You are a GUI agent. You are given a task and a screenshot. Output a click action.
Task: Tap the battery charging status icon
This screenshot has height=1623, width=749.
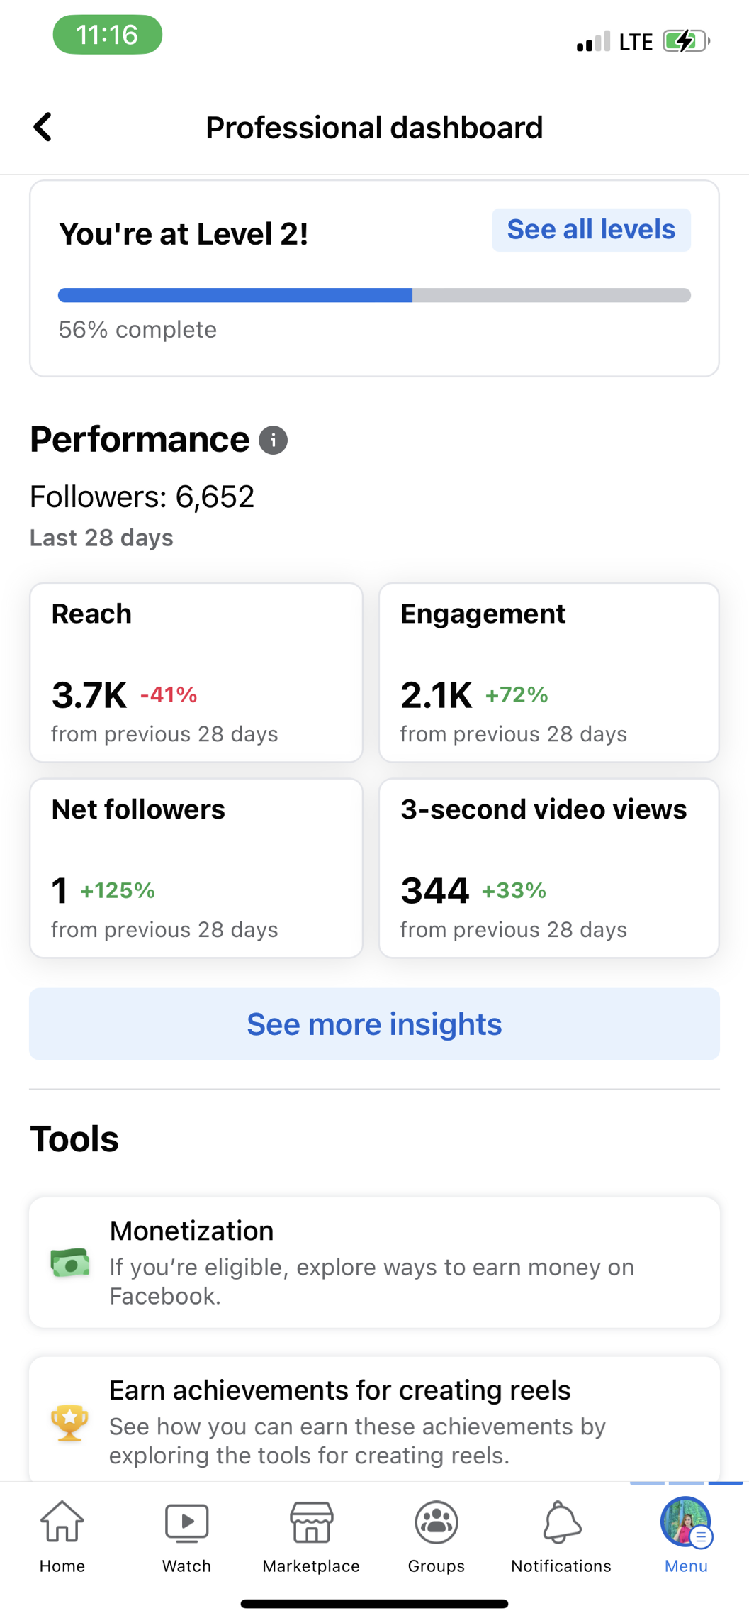pos(685,41)
